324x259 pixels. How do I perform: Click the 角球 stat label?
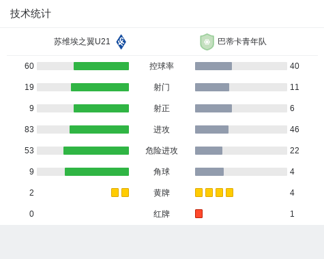162,172
